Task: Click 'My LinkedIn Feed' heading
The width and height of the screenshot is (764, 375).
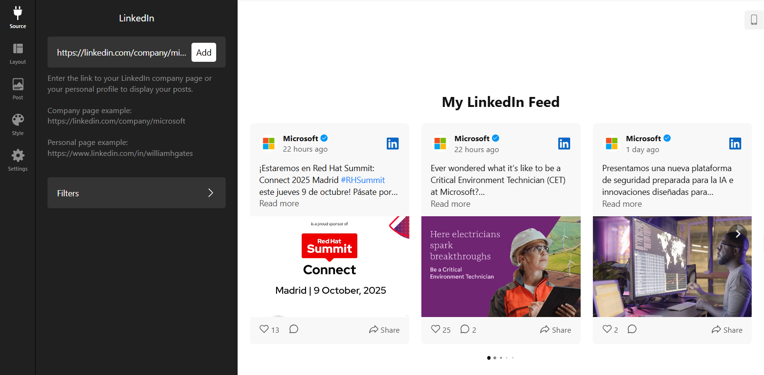Action: point(501,102)
